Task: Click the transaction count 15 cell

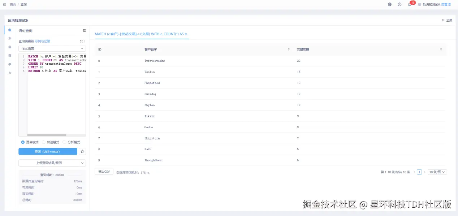Action: click(299, 72)
